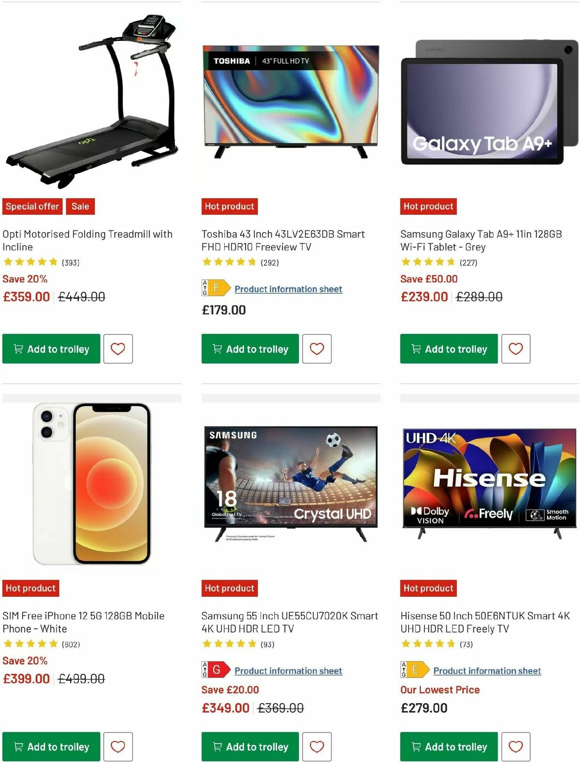The image size is (580, 763).
Task: Select the heart icon for the Samsung Galaxy Tab A9+
Action: point(516,348)
